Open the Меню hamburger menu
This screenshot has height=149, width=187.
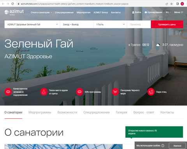pos(178,12)
